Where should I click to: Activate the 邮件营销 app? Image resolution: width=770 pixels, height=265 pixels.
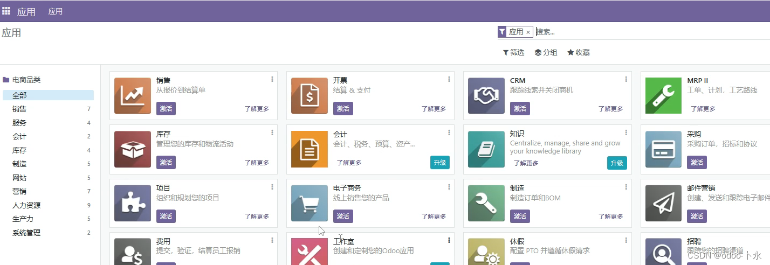coord(697,216)
